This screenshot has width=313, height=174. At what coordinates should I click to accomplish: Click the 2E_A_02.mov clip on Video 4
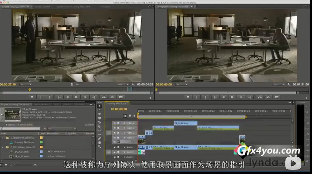point(186,123)
